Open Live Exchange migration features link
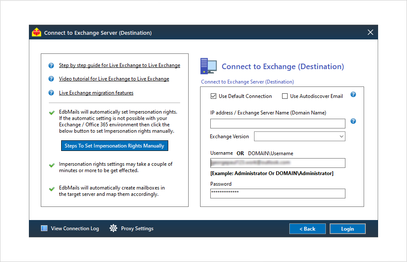 [96, 93]
